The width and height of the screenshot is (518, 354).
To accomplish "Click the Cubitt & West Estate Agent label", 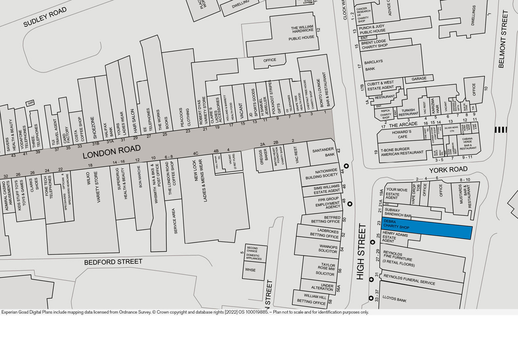I will 380,85.
